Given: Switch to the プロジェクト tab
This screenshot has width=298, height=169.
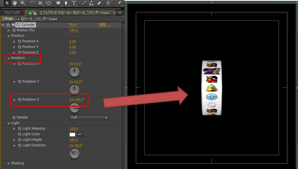Looking at the screenshot, I should coord(12,13).
